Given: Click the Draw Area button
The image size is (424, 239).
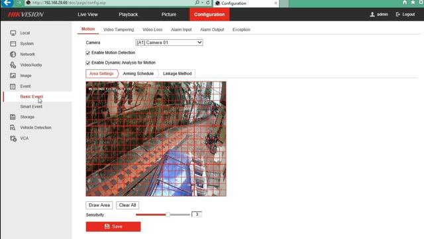Looking at the screenshot, I should coord(99,205).
